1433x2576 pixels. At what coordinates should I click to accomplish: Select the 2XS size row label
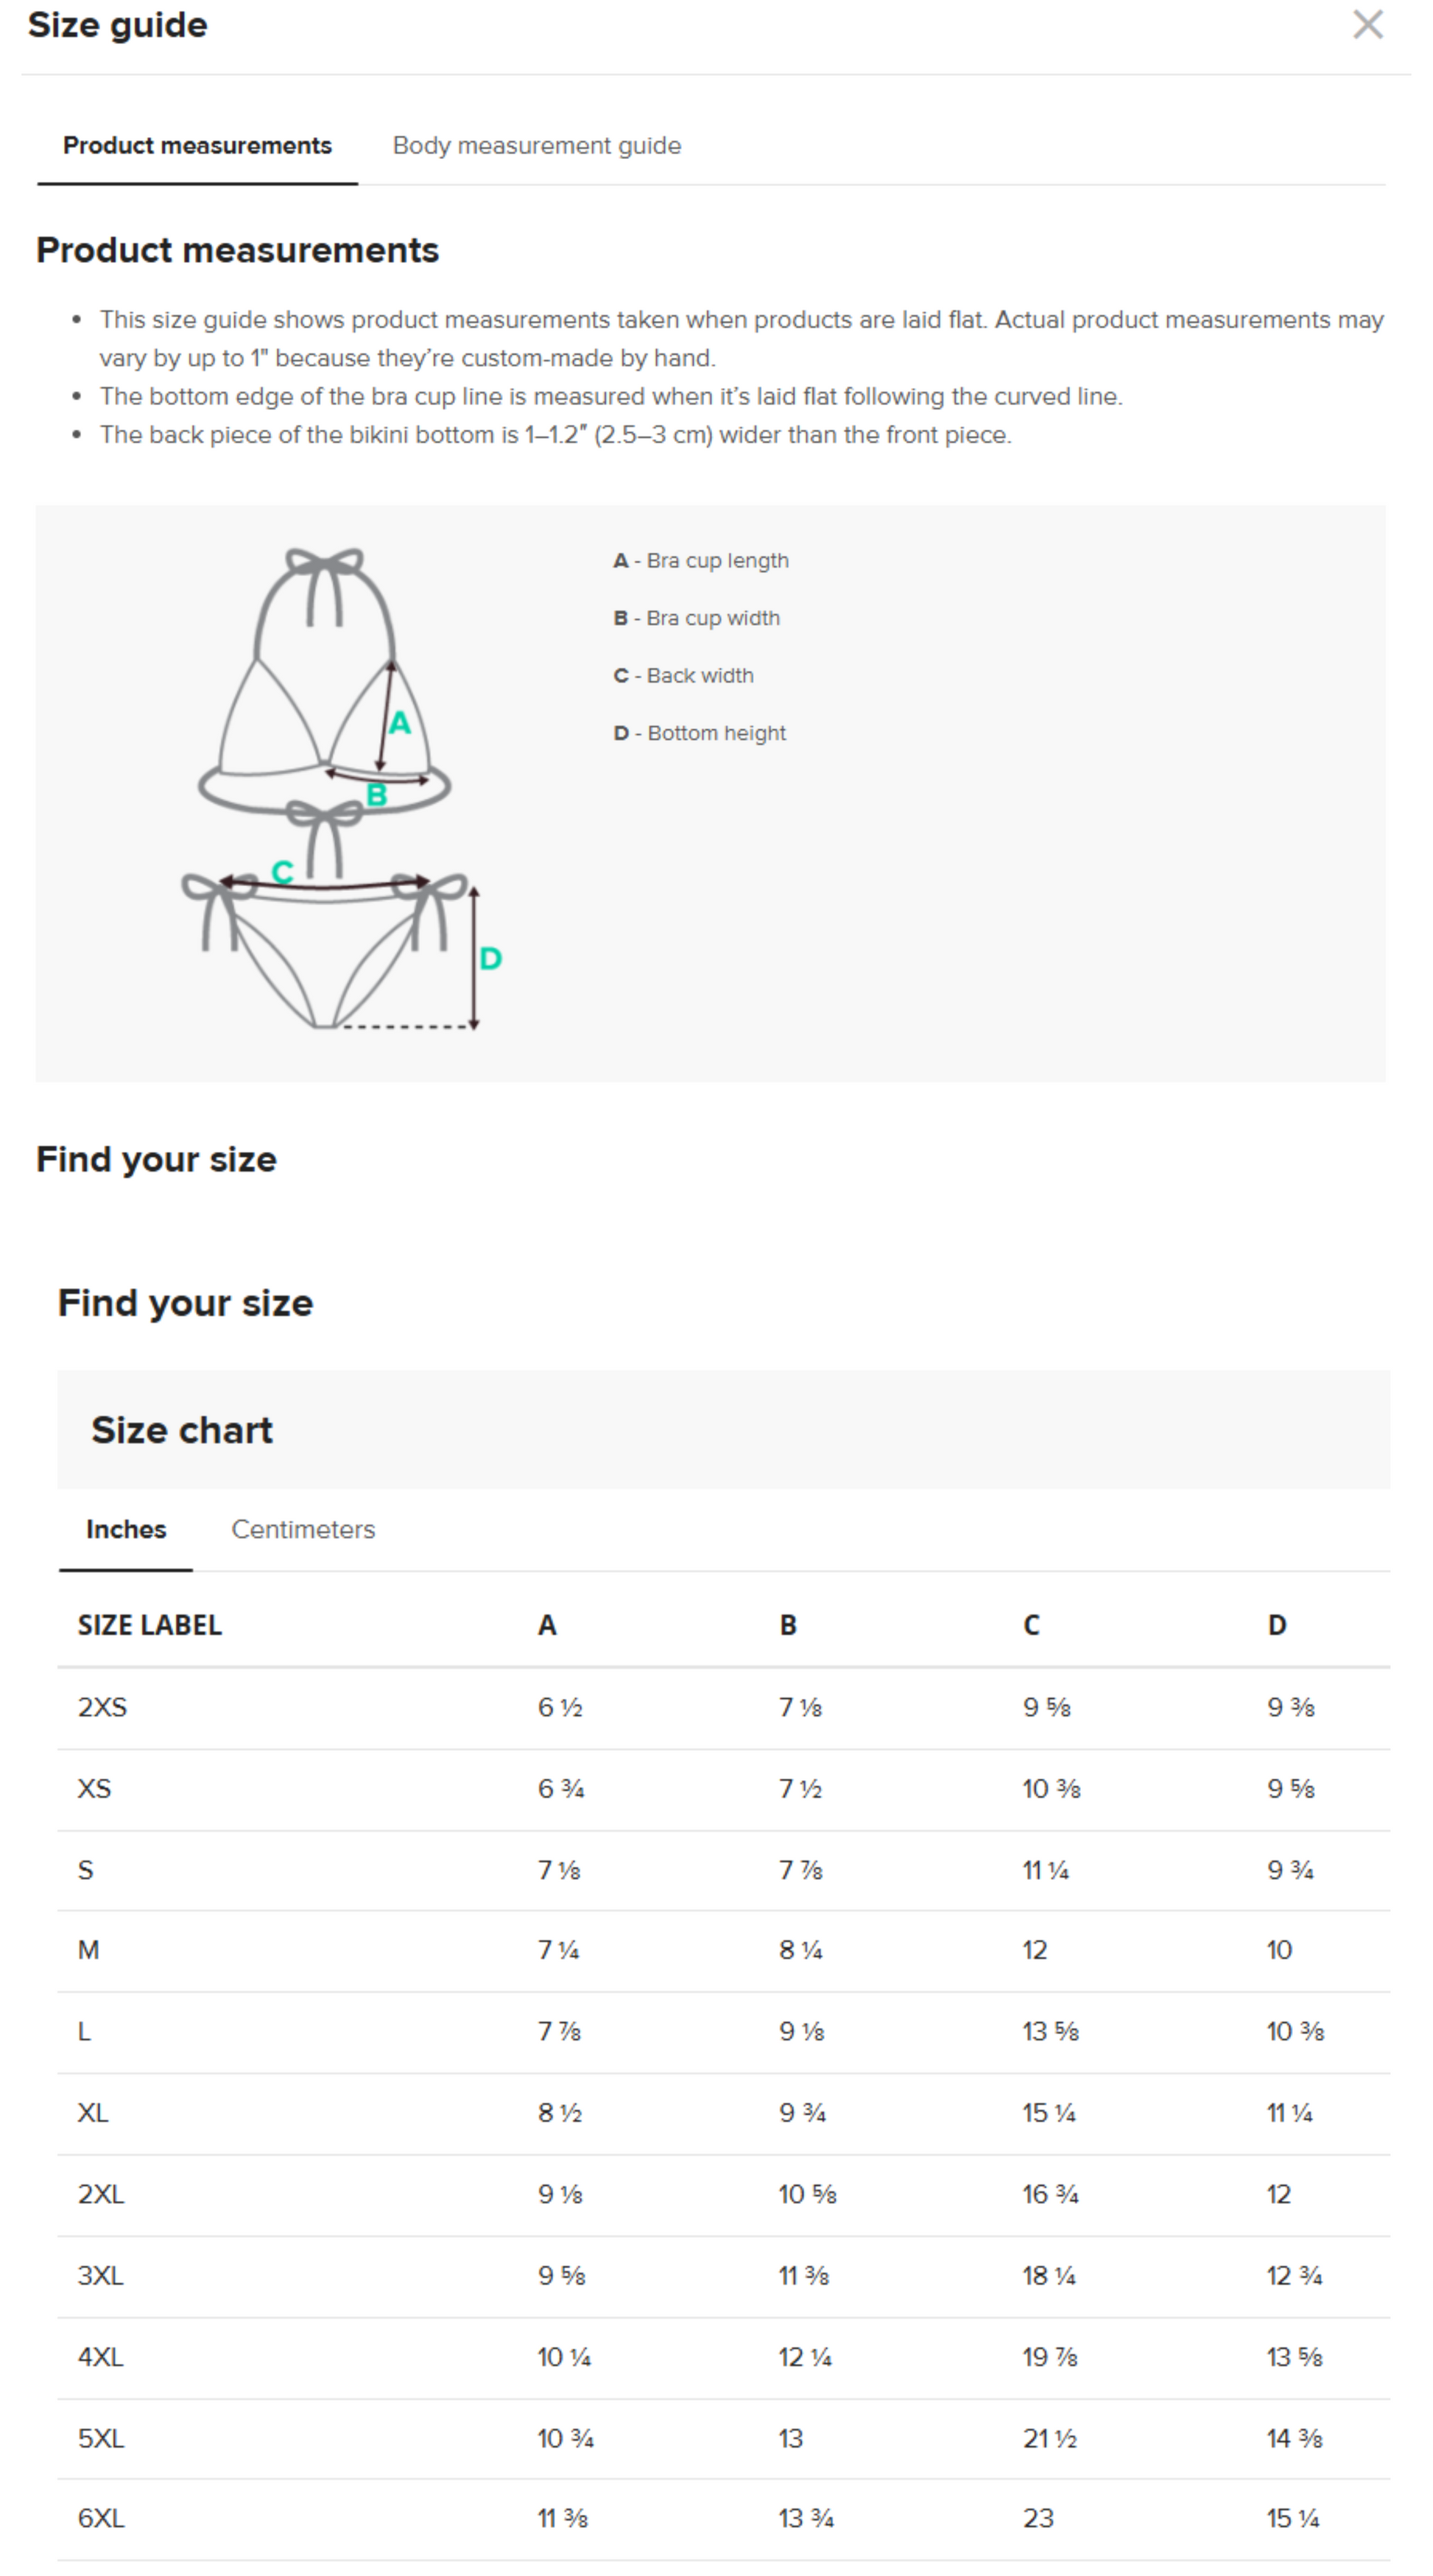102,1707
